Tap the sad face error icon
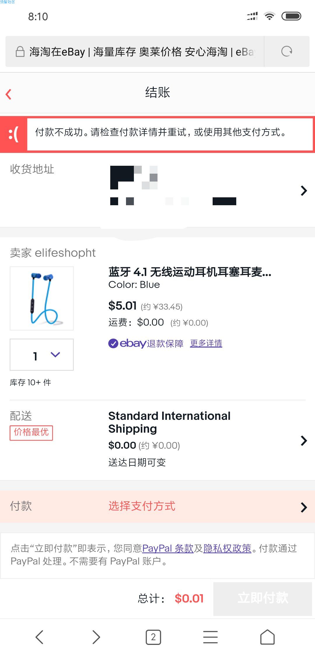 click(x=13, y=134)
